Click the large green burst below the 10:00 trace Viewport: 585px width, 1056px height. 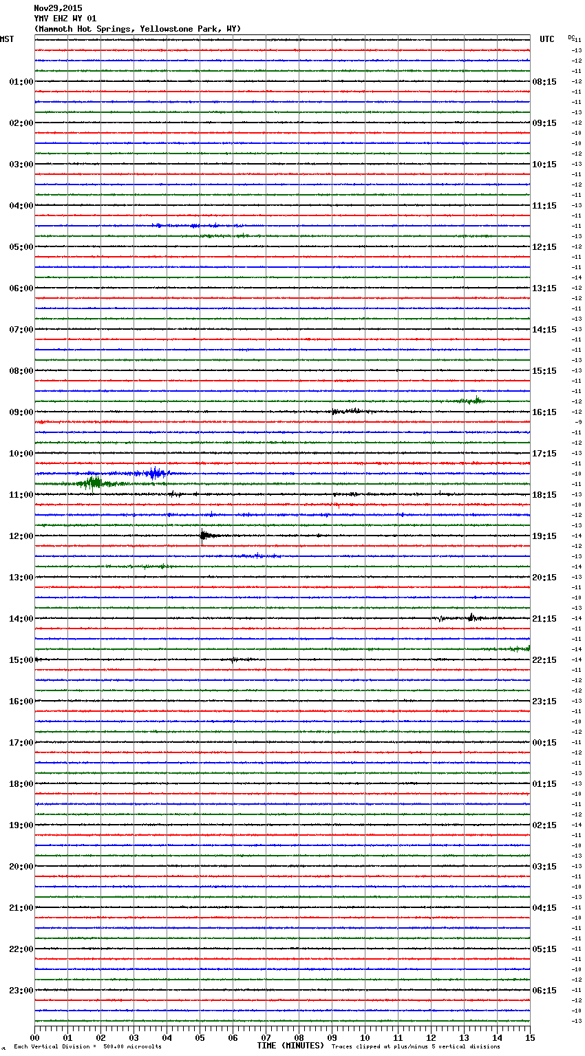tap(93, 483)
